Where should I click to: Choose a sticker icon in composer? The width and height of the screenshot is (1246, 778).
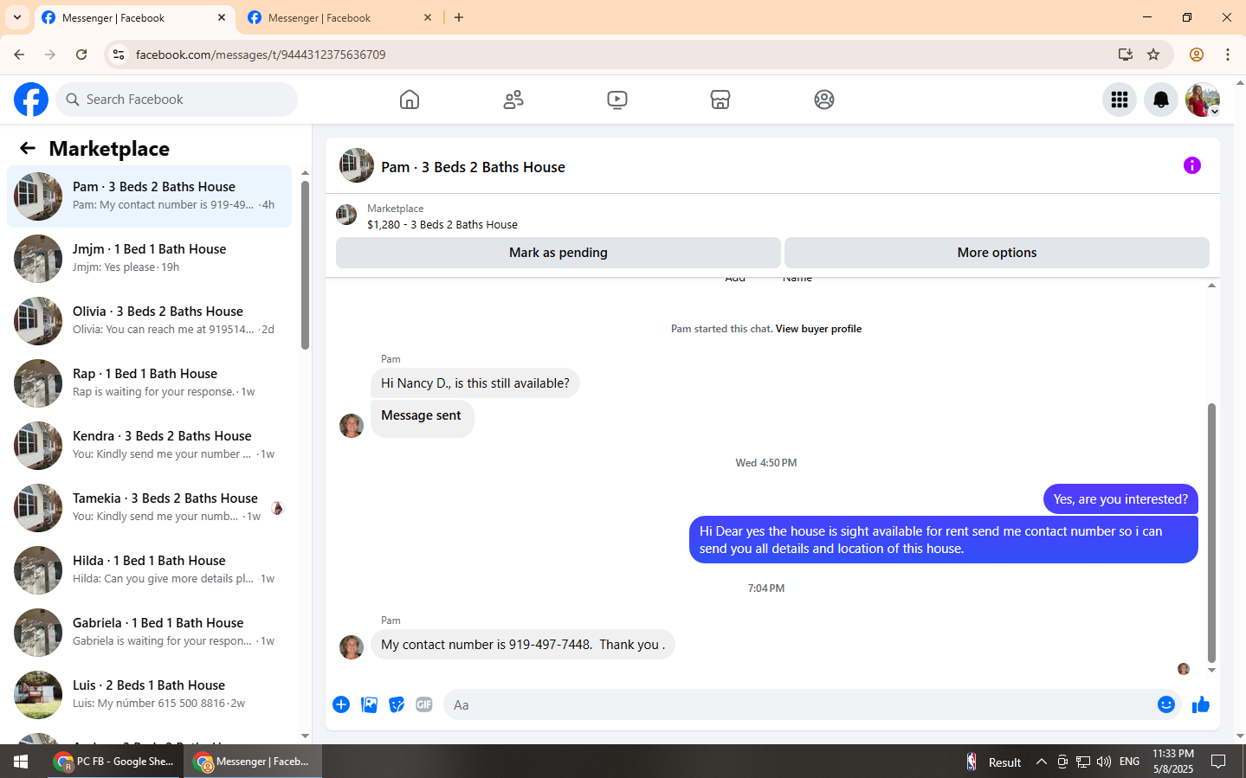tap(397, 704)
